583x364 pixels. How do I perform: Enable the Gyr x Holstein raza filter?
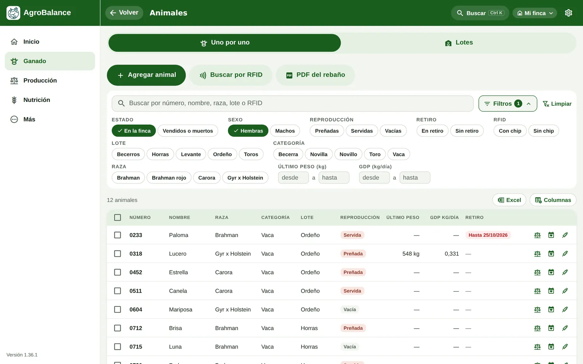pos(245,178)
